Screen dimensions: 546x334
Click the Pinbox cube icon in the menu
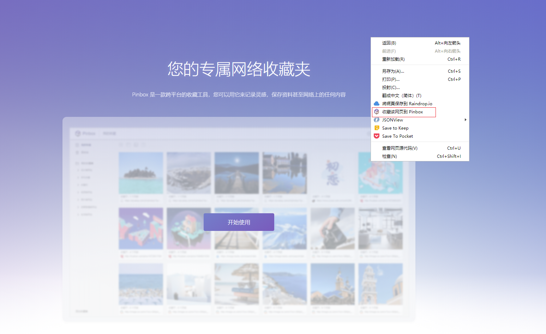(377, 112)
